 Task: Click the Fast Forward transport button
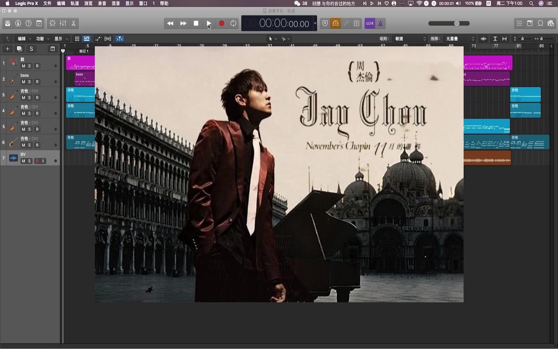point(183,24)
